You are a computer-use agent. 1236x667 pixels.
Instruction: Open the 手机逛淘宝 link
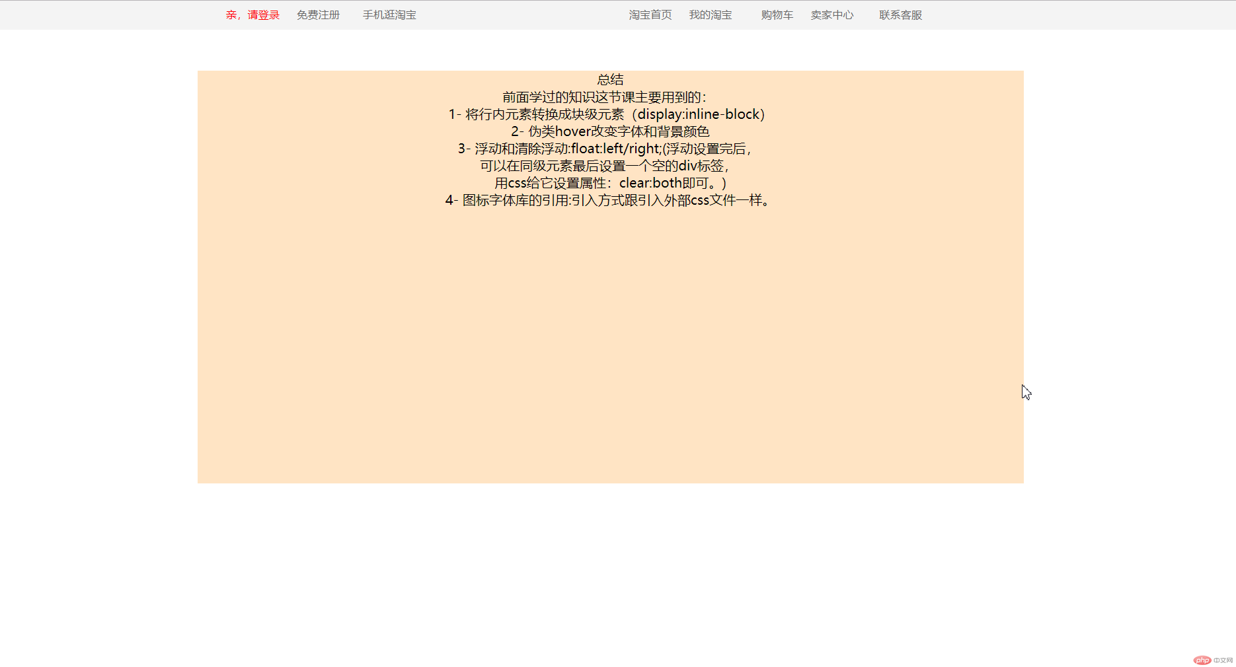click(x=389, y=15)
